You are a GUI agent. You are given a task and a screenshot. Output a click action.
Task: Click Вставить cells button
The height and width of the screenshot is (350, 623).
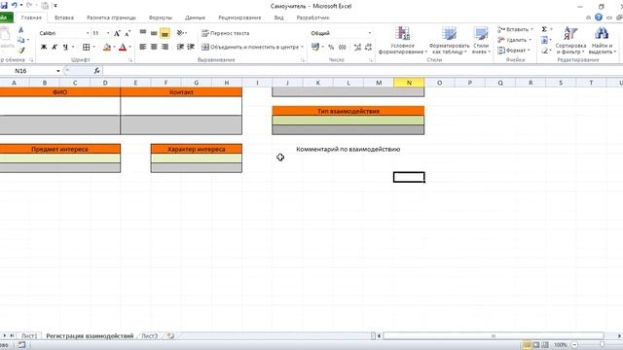515,29
